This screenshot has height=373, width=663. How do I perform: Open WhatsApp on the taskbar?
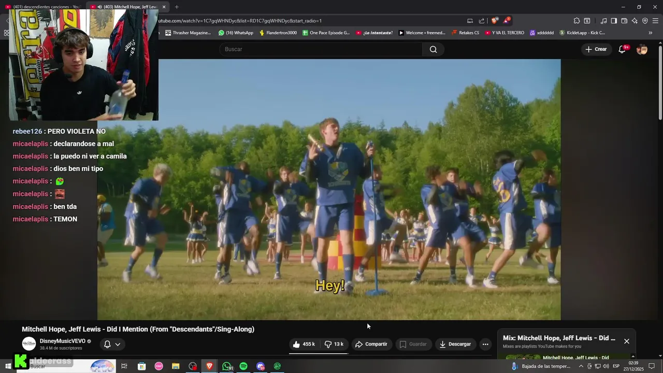point(227,366)
